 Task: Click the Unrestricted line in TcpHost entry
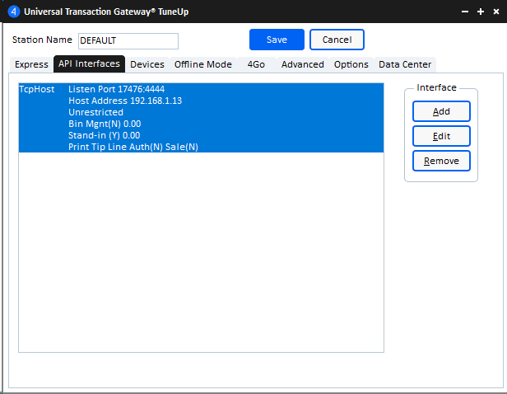click(x=95, y=112)
